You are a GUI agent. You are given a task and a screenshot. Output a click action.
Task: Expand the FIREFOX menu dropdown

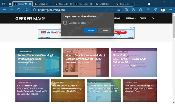click(x=131, y=18)
